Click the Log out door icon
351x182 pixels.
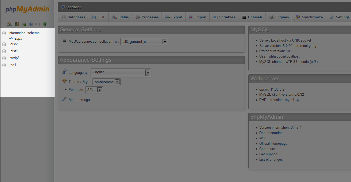(x=17, y=24)
